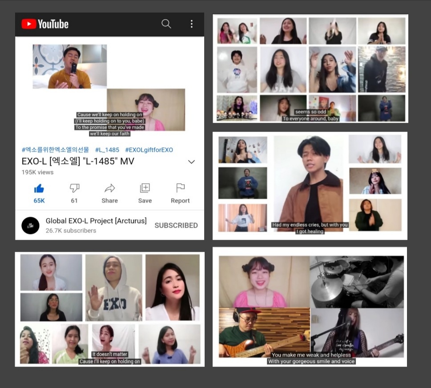
Task: Select the bass guitarist thumbnail with headphones
Action: coord(265,332)
